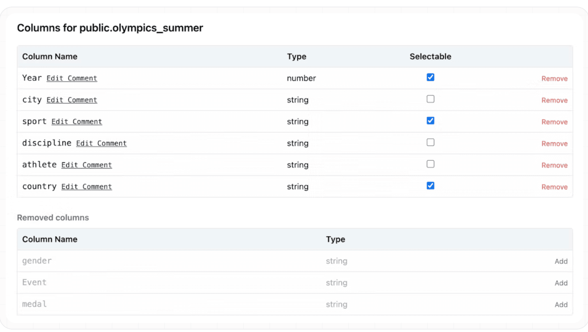The height and width of the screenshot is (332, 588).
Task: Edit the comment on the athlete column
Action: (87, 165)
